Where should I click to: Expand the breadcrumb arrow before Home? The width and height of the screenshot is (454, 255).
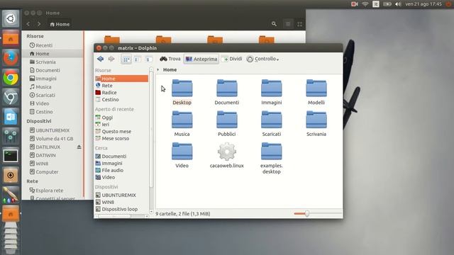pos(158,69)
